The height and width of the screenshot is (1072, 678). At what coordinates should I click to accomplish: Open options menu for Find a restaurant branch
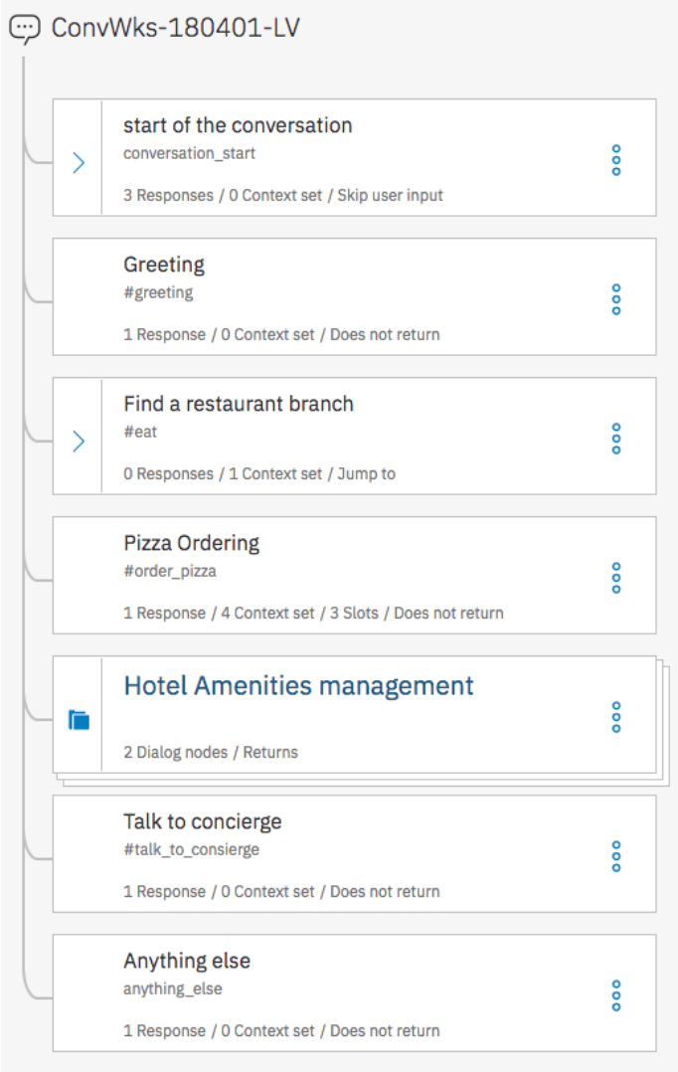click(616, 439)
